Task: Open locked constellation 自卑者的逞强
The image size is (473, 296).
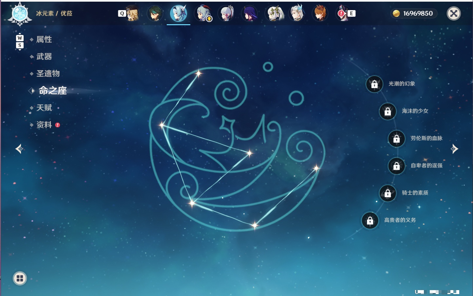Action: (x=397, y=166)
